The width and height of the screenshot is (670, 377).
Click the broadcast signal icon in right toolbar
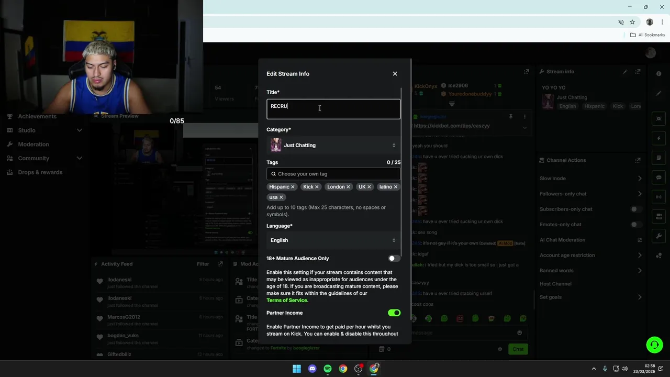(x=659, y=197)
